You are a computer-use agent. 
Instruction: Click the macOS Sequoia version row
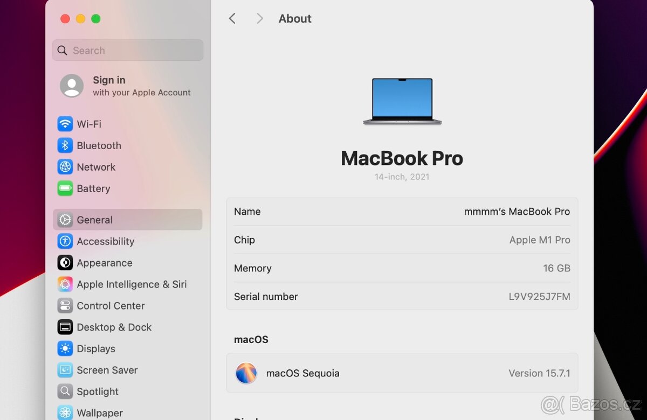tap(402, 373)
